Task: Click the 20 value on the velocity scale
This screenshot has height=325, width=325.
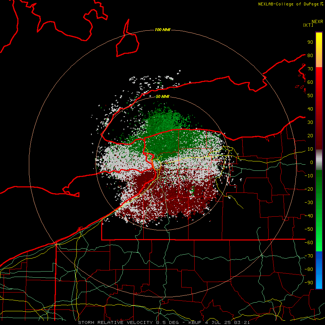Action: pyautogui.click(x=310, y=135)
